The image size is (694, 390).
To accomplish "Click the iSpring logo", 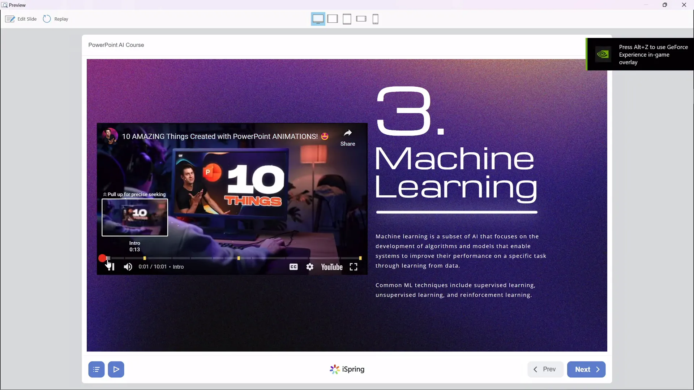I will (347, 369).
